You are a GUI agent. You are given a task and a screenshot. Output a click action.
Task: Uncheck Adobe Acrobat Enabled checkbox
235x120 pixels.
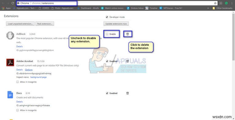(107, 61)
